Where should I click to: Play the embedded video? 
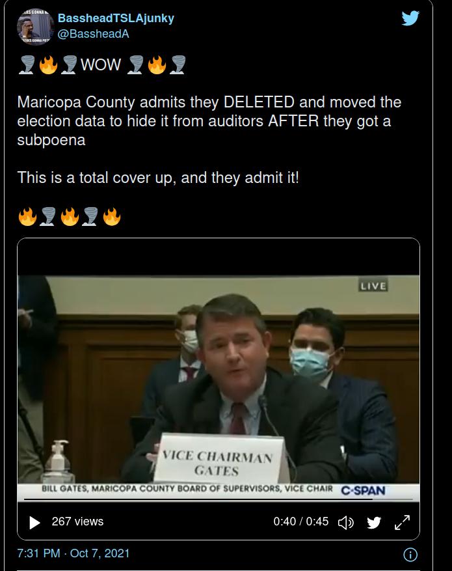34,523
